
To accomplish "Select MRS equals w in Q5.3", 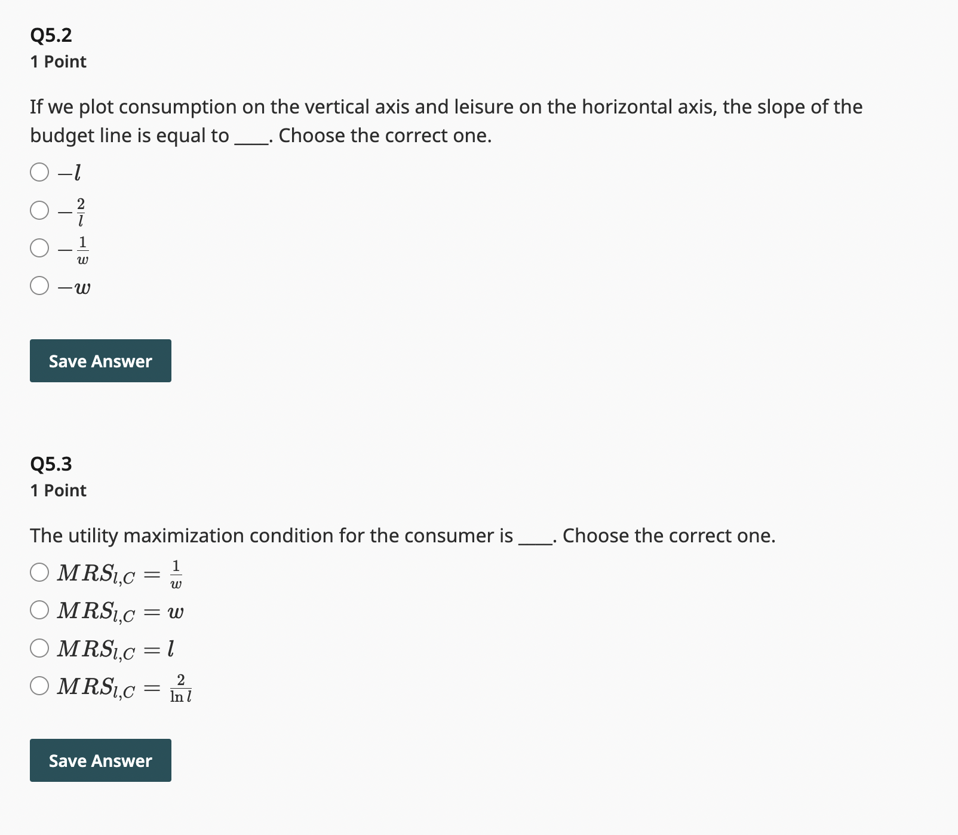I will click(39, 610).
